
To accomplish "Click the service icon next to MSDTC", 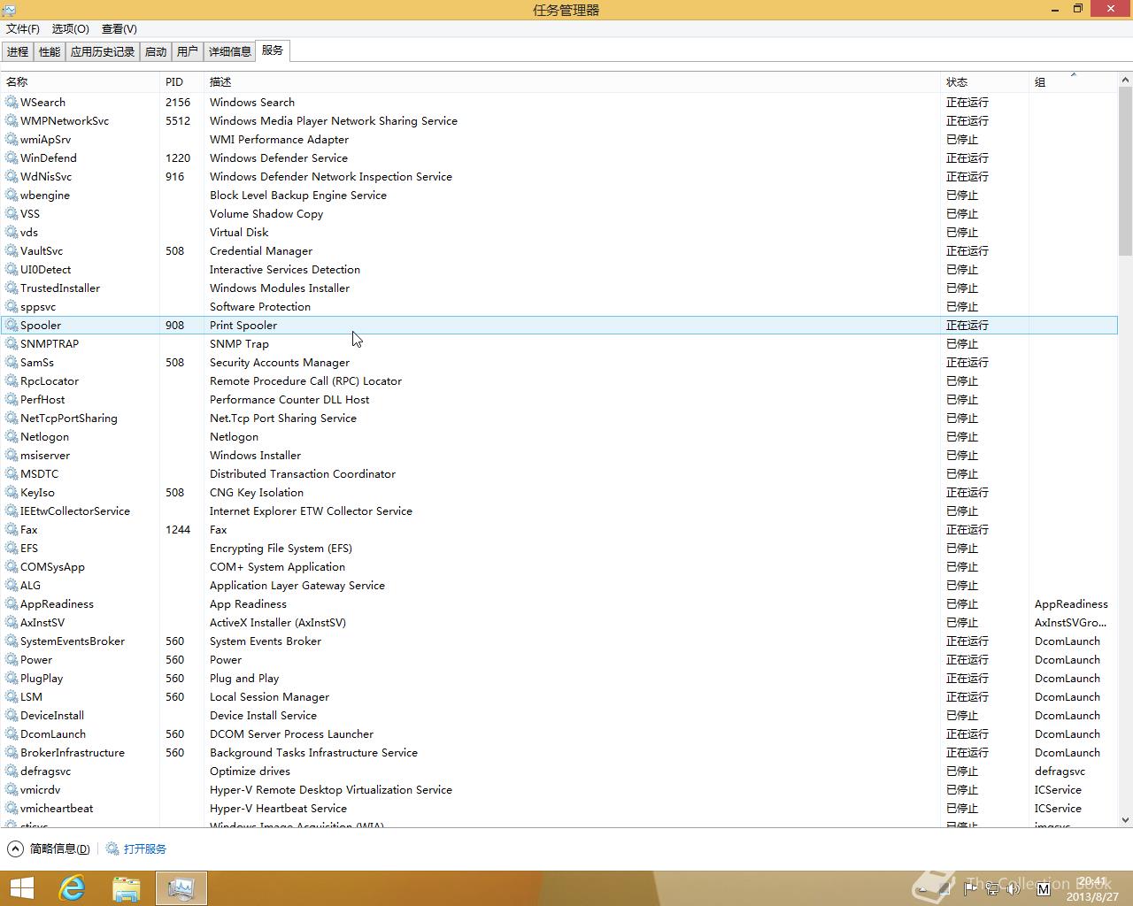I will tap(12, 474).
